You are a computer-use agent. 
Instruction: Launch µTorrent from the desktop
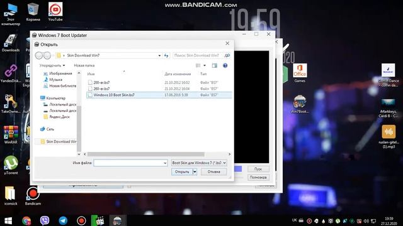[x=11, y=165]
